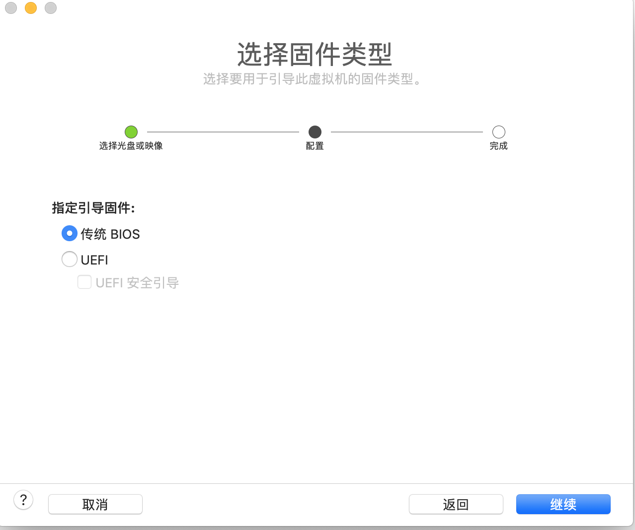Minimize the window with the yellow button

pyautogui.click(x=31, y=8)
